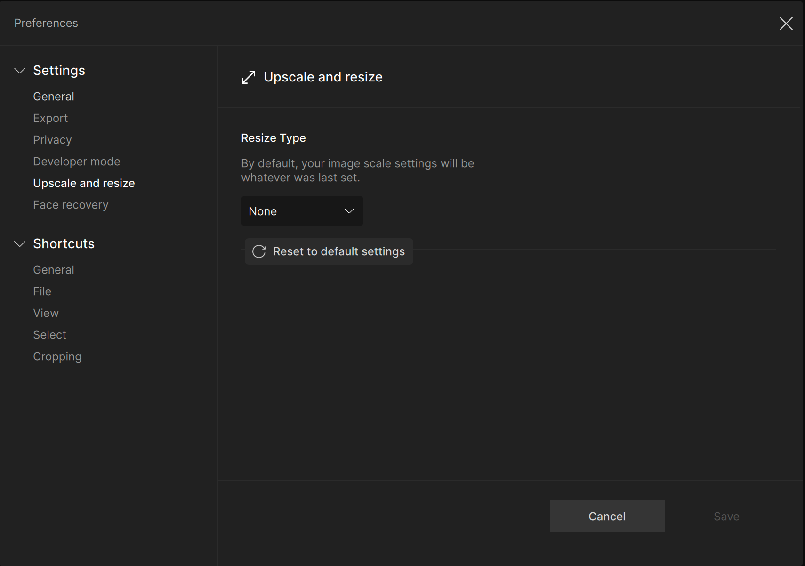This screenshot has height=566, width=805.
Task: Click the Settings section heading
Action: (x=59, y=71)
